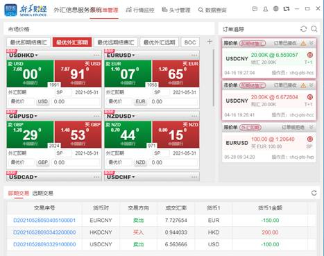Open the USDCAD currency pair dropdown
The height and width of the screenshot is (256, 324).
tap(23, 177)
